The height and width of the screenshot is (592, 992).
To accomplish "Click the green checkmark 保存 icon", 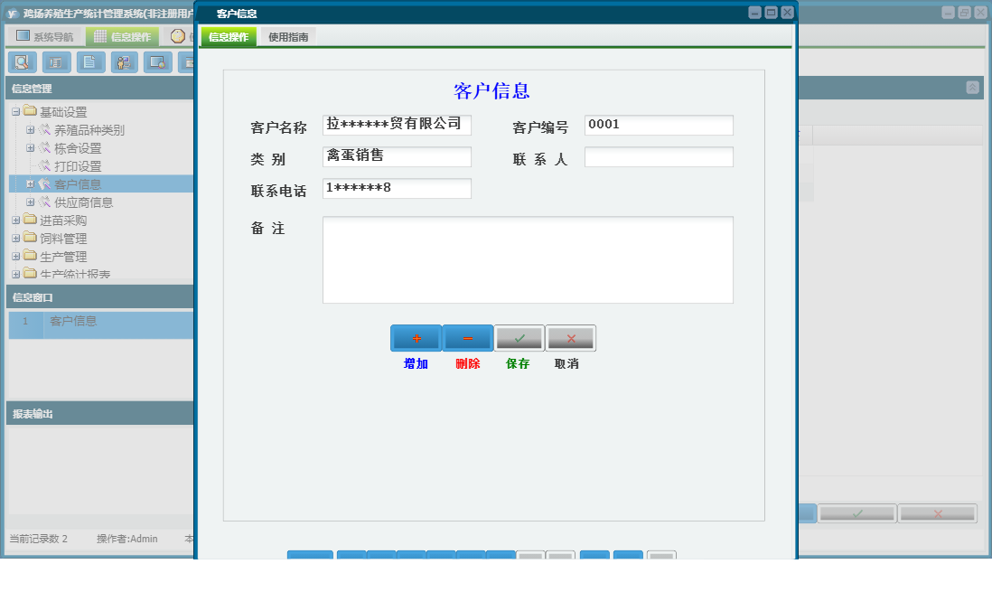I will coord(519,337).
